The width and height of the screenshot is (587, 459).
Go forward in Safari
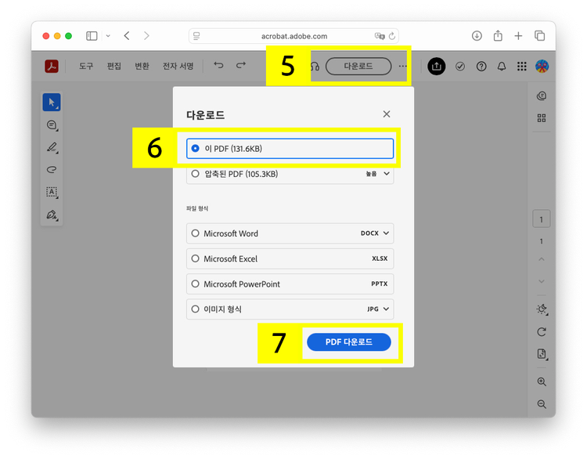click(x=146, y=36)
